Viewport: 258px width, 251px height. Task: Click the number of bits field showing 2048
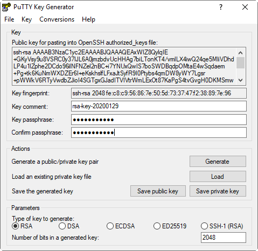click(x=224, y=238)
